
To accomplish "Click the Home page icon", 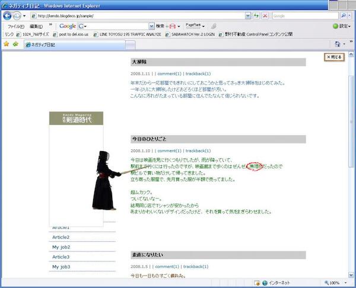I will pos(338,44).
